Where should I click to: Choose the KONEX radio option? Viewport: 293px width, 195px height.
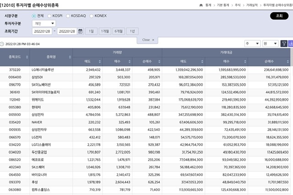[x=92, y=16]
